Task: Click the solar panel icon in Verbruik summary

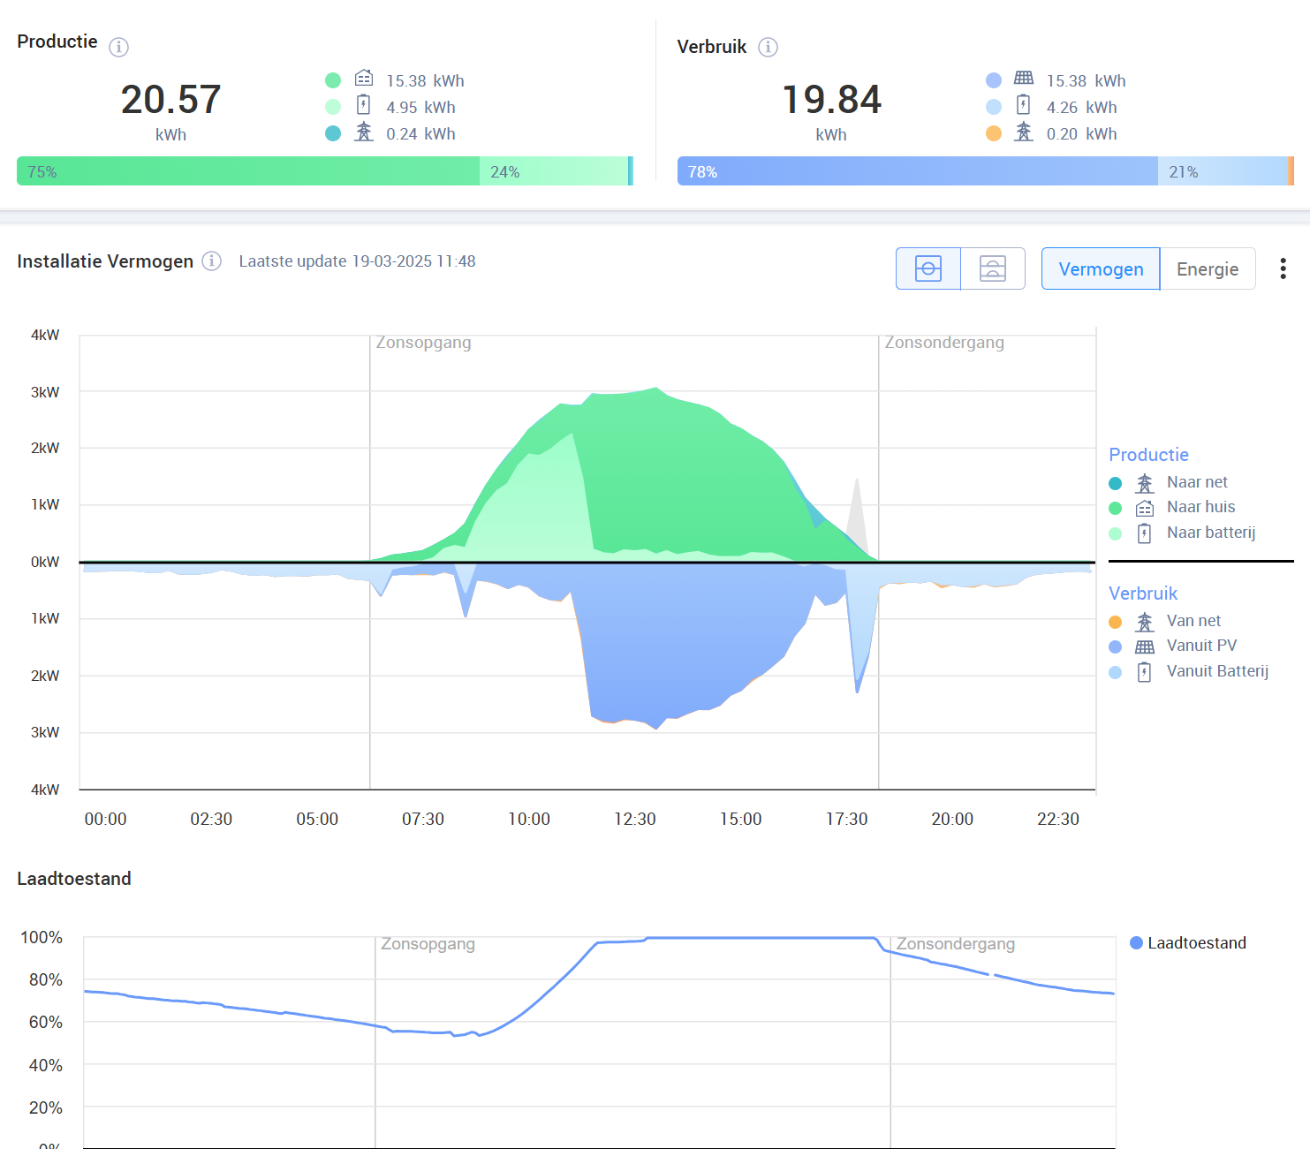Action: 1023,79
